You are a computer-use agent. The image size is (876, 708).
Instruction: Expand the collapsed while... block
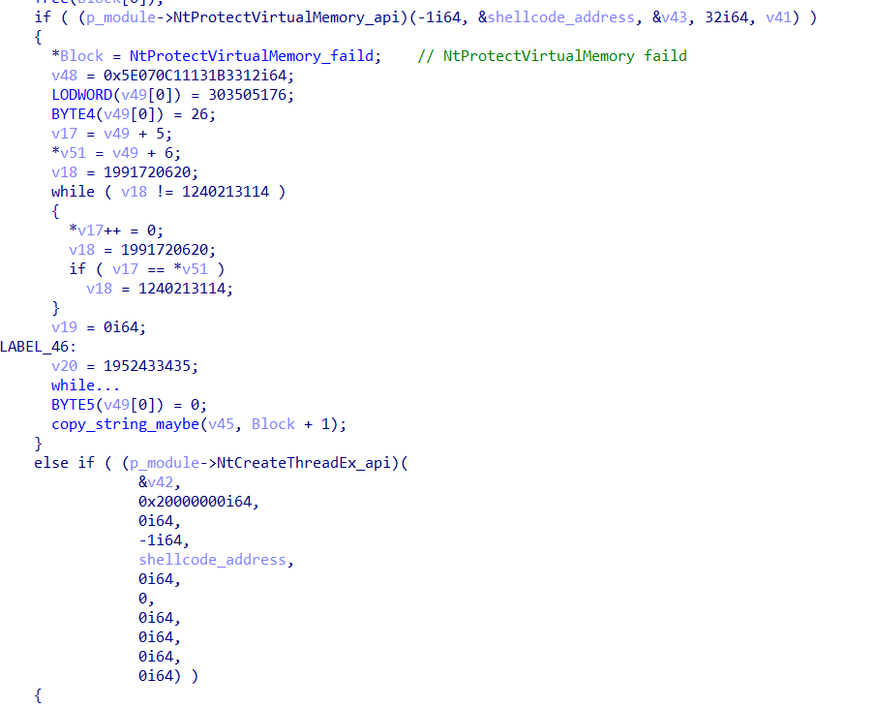[x=85, y=385]
